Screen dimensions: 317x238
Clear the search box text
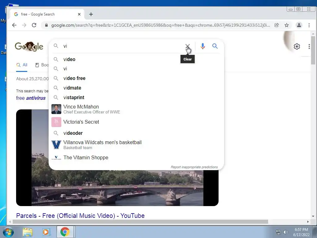[187, 46]
